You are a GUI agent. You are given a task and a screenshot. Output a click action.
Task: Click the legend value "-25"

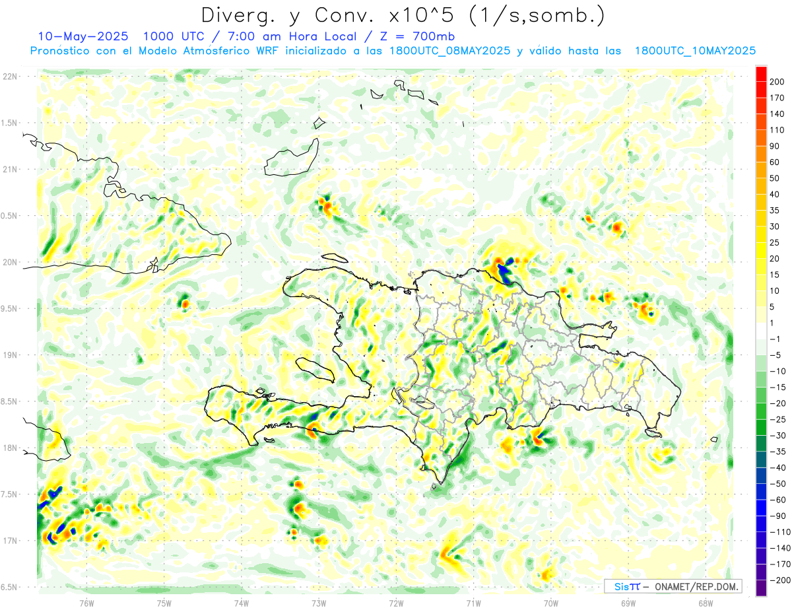(x=779, y=419)
